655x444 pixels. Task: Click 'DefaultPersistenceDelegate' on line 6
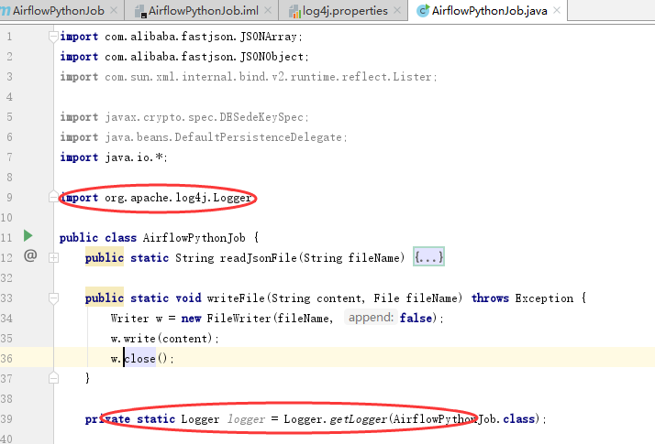click(259, 137)
